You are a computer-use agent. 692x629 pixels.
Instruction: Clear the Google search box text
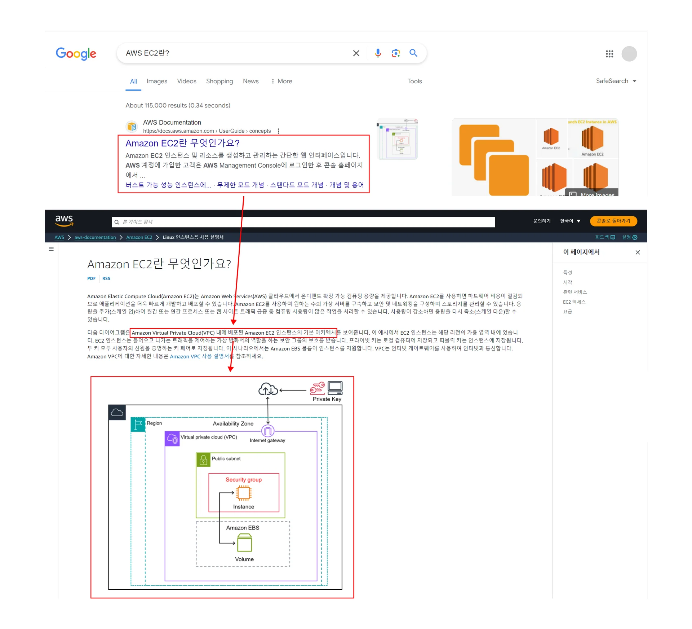(x=356, y=53)
